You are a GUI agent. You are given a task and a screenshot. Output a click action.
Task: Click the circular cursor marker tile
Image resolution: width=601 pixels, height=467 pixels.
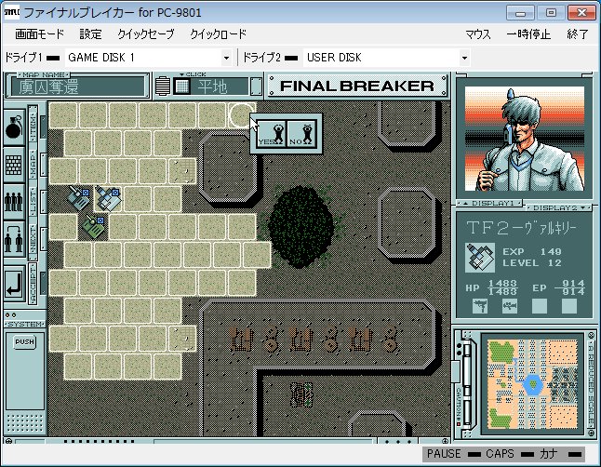[242, 114]
